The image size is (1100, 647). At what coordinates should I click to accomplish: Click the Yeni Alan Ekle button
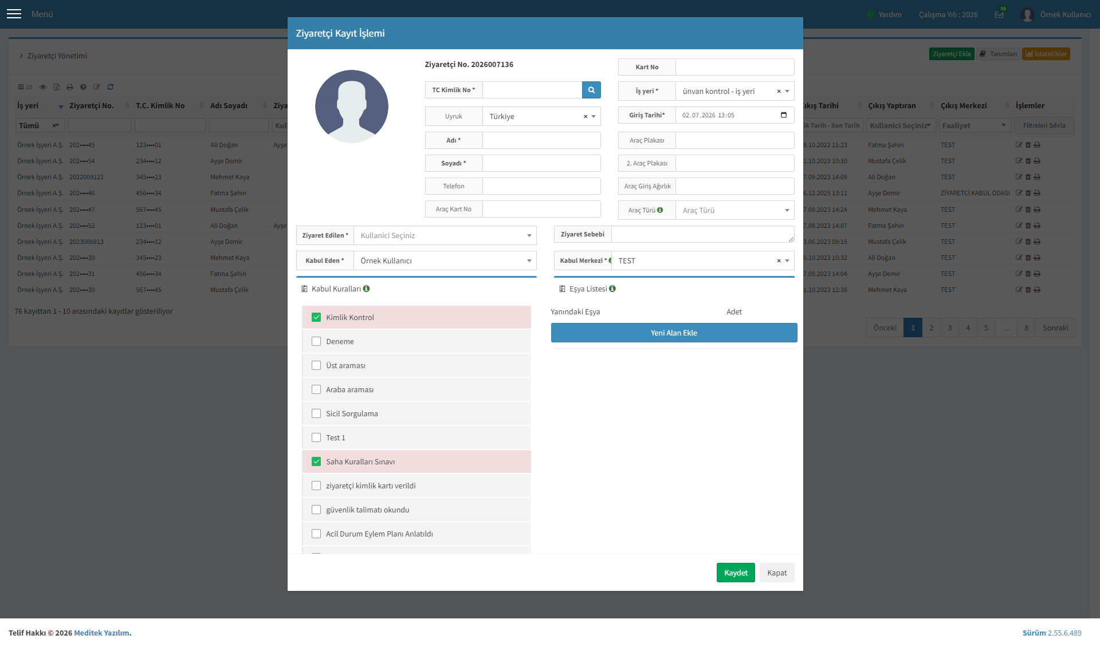coord(674,333)
